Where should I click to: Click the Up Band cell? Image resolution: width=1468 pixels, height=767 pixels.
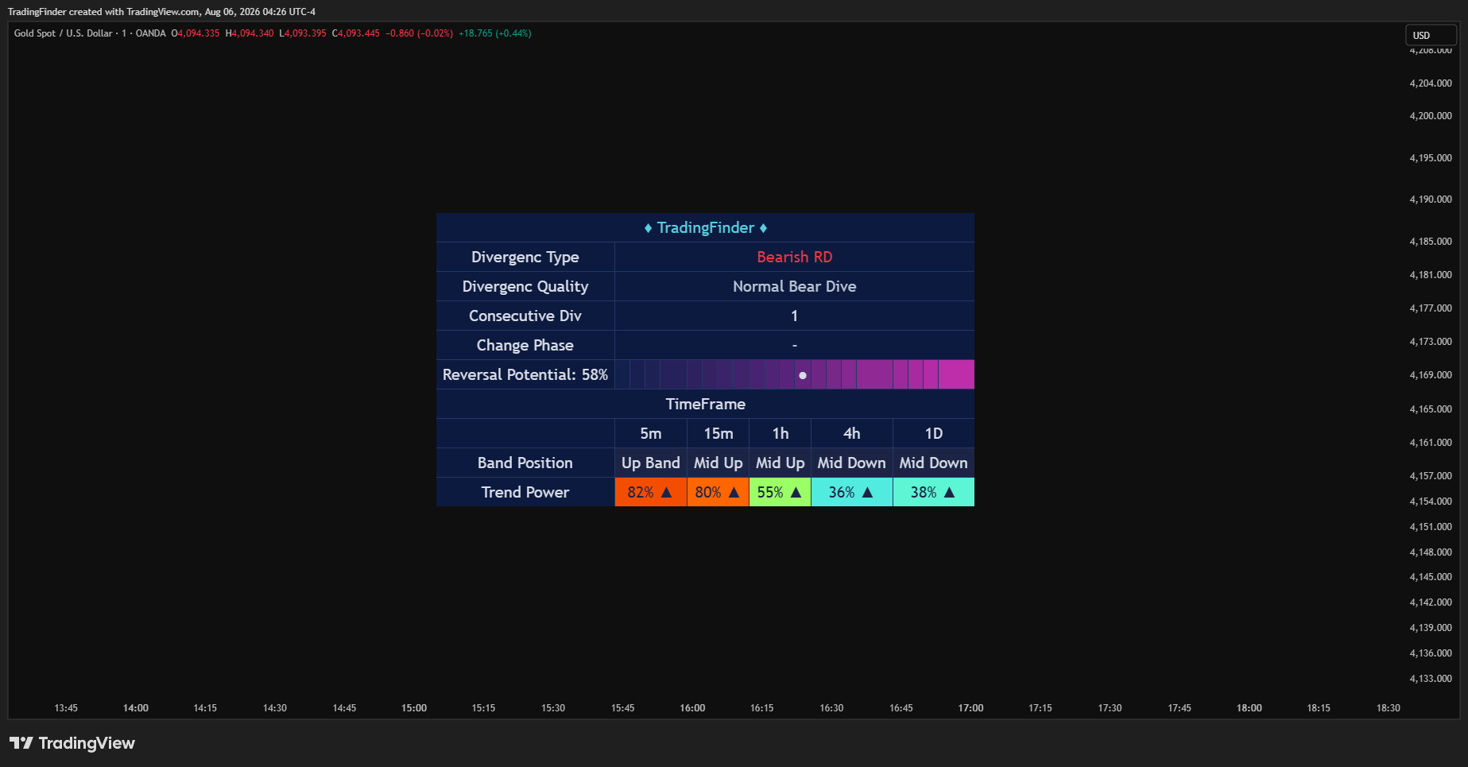(x=651, y=463)
